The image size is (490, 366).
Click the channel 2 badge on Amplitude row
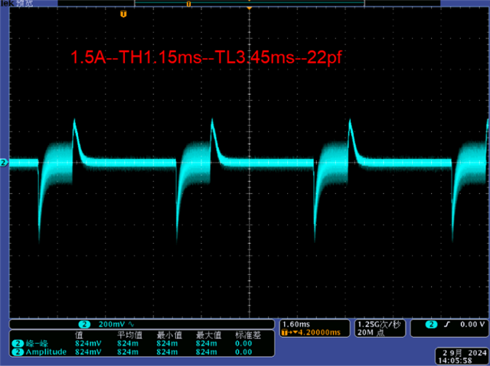pyautogui.click(x=18, y=352)
